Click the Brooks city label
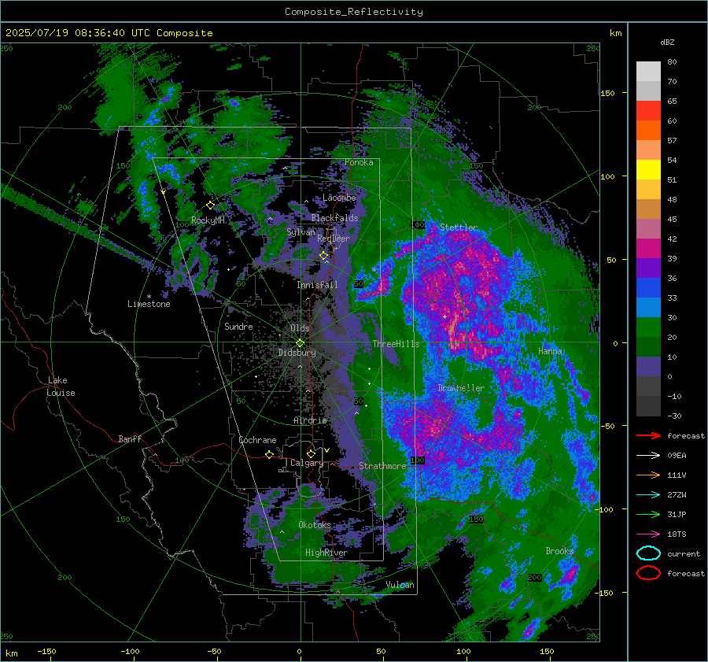 click(559, 551)
